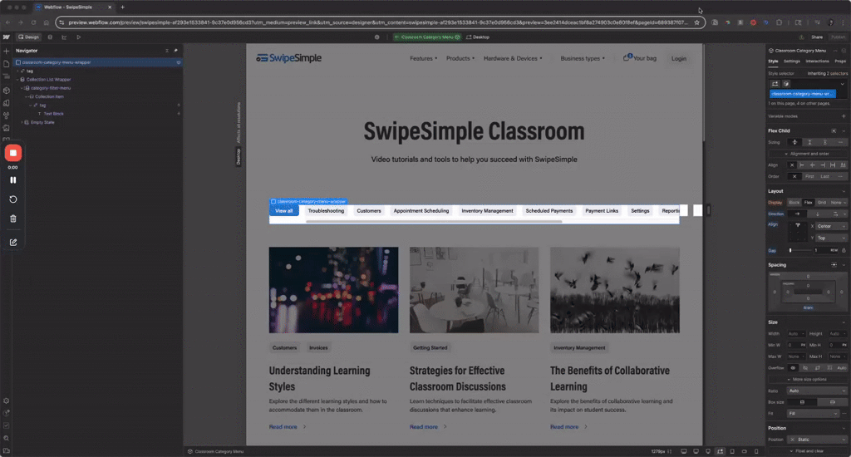Select the Inventory Management filter tag
This screenshot has height=457, width=851.
[x=487, y=210]
